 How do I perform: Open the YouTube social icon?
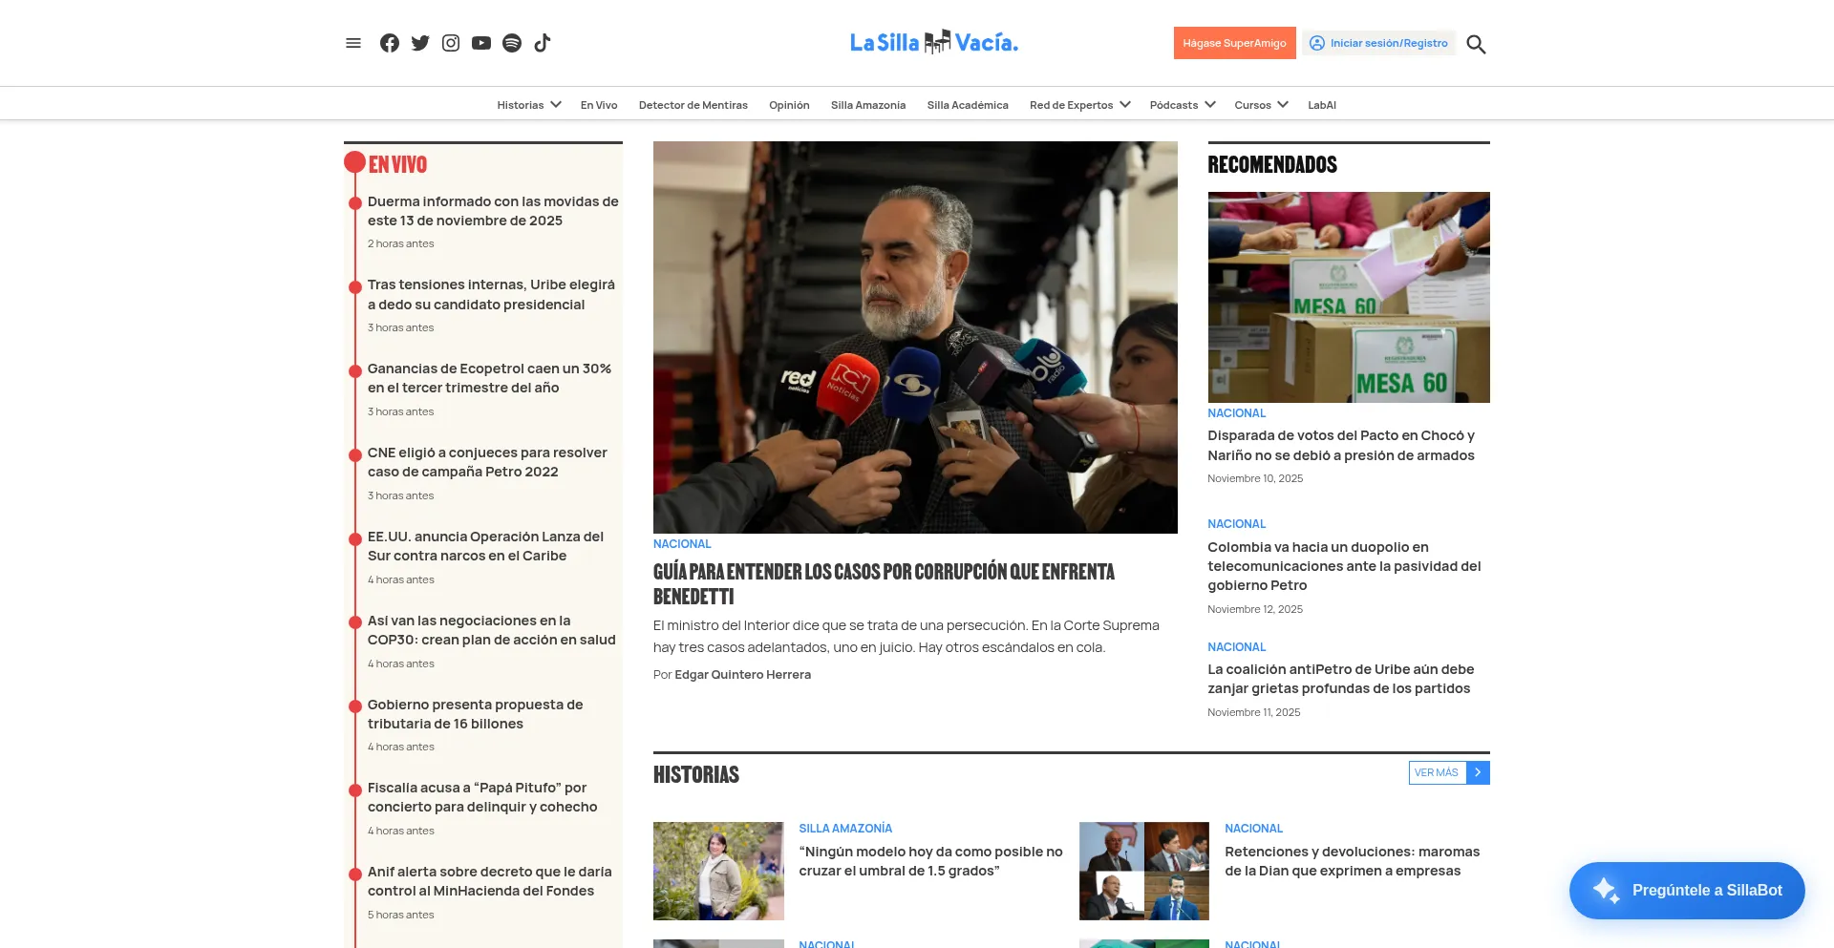click(x=481, y=43)
